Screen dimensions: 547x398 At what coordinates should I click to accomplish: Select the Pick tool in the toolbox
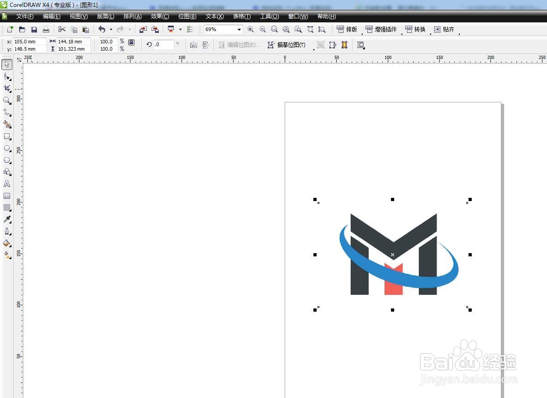coord(7,64)
